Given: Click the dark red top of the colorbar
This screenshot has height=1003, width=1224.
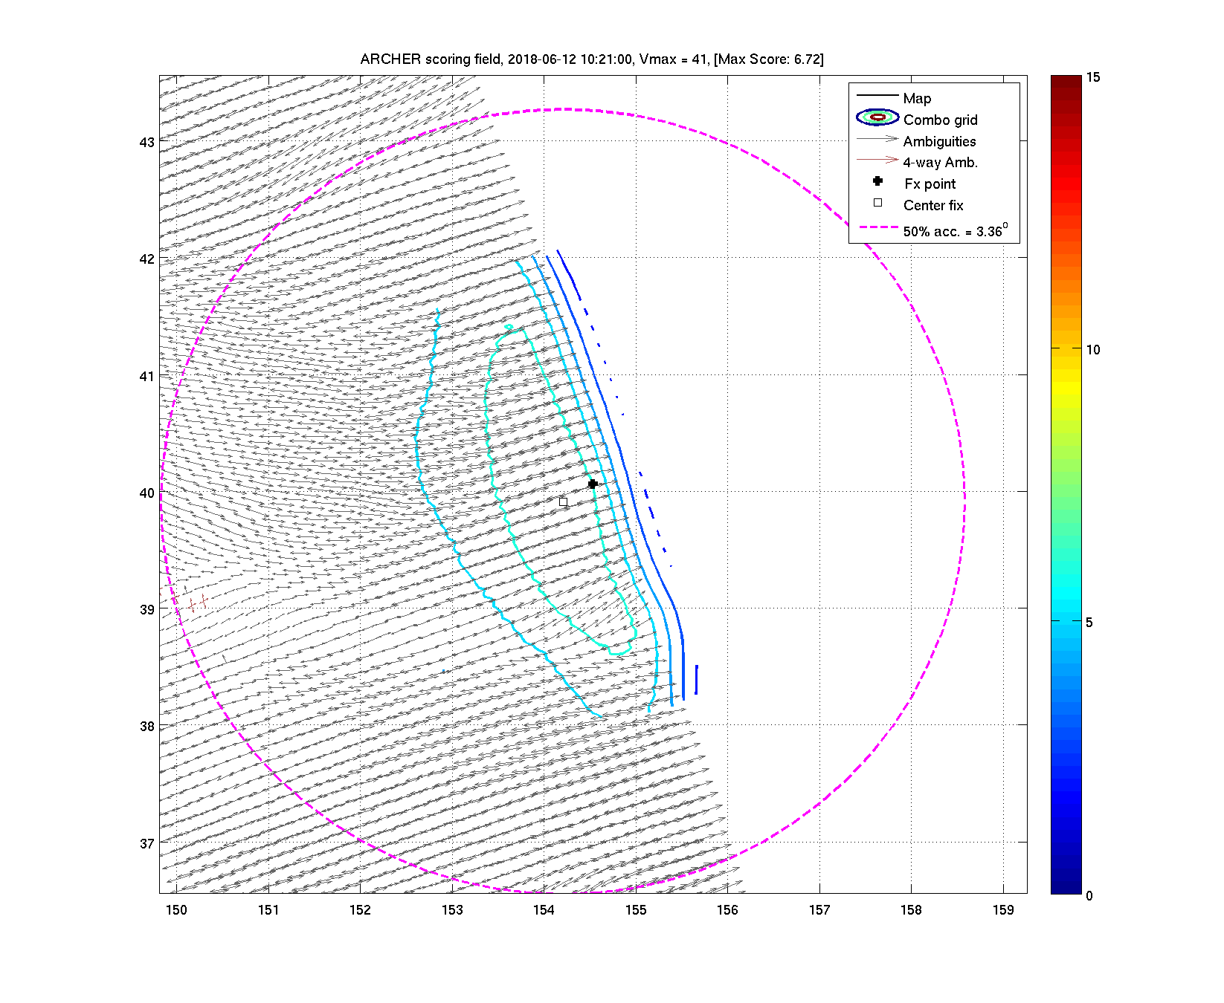Looking at the screenshot, I should (x=1066, y=80).
